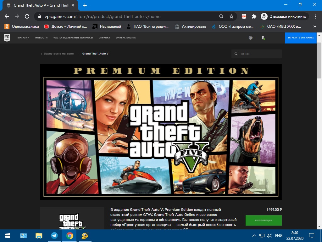Click the scrollbar down arrow
Screen dimensions: 322x242
click(x=319, y=227)
